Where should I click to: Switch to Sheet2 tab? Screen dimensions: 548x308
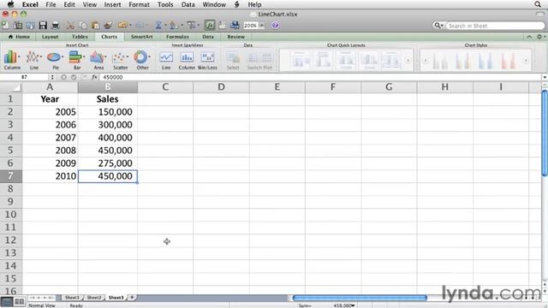coord(94,298)
